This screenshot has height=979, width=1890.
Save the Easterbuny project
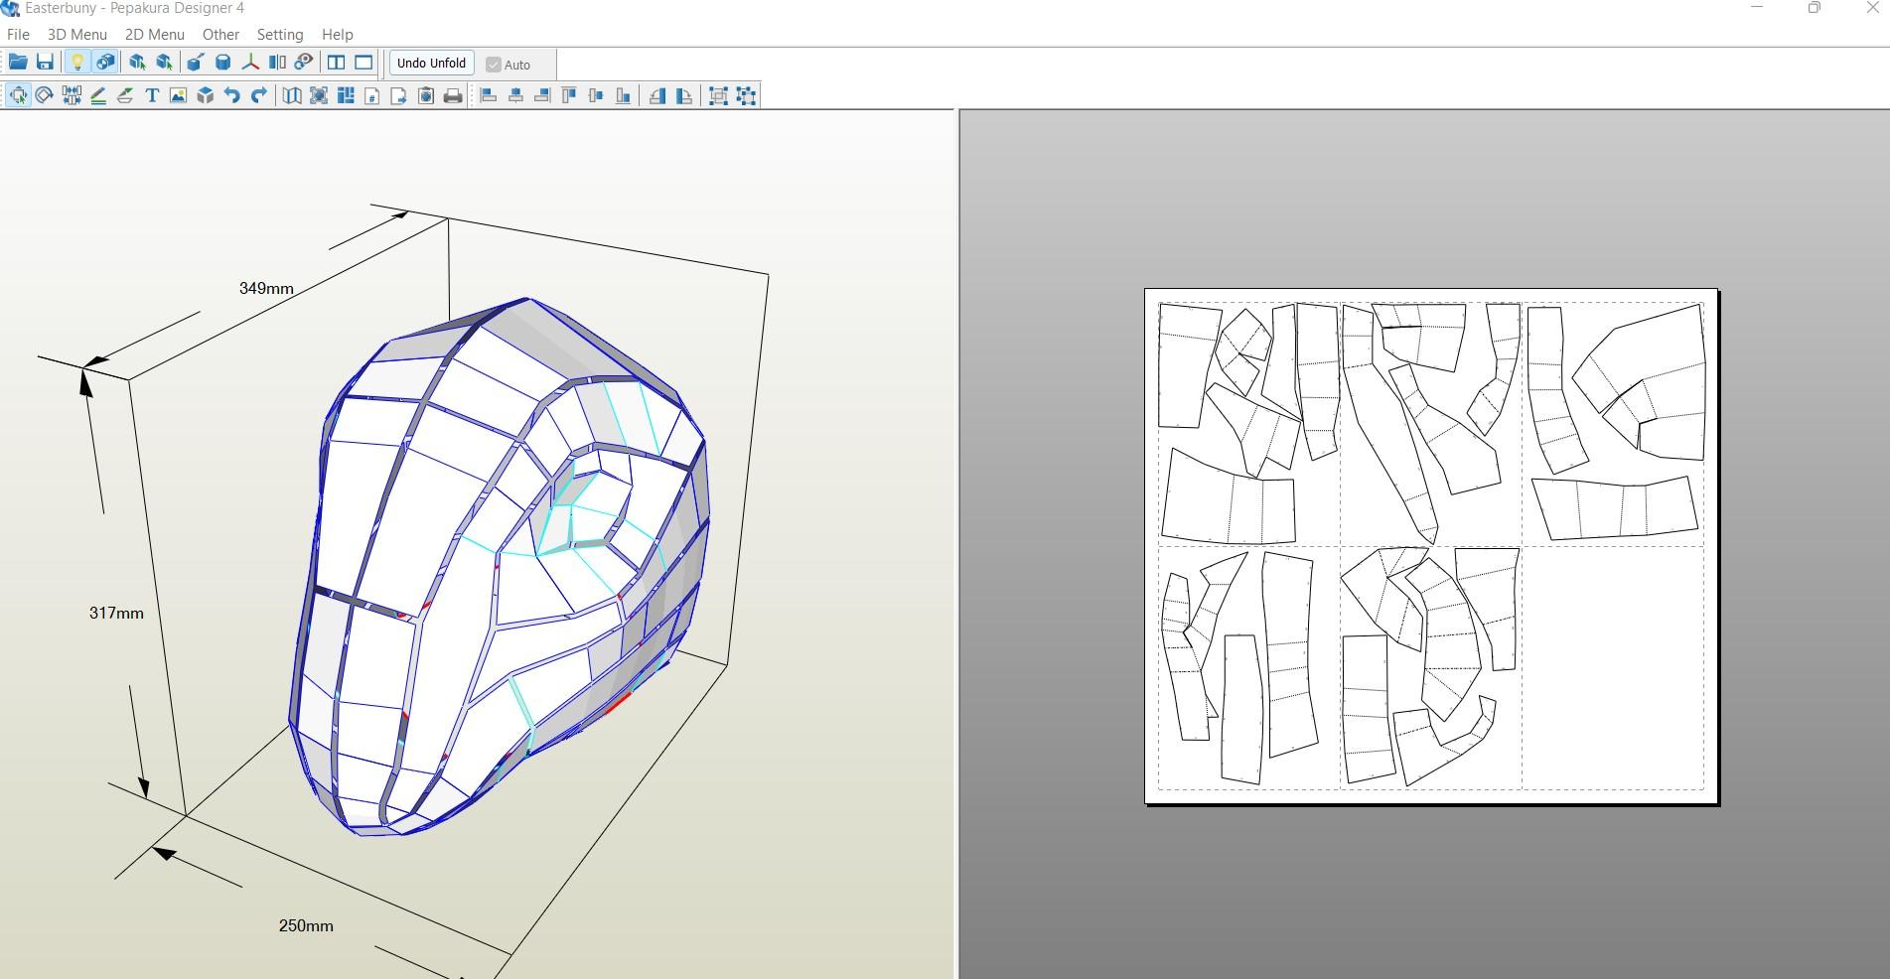(46, 62)
